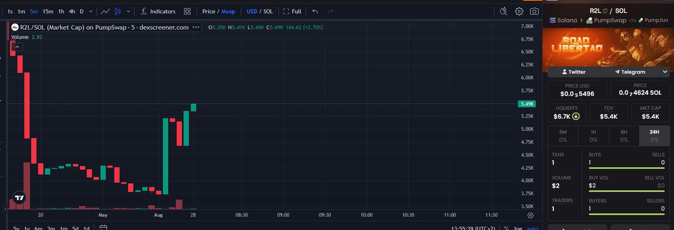This screenshot has width=674, height=230.
Task: Switch to candlestick chart style
Action: 118,11
